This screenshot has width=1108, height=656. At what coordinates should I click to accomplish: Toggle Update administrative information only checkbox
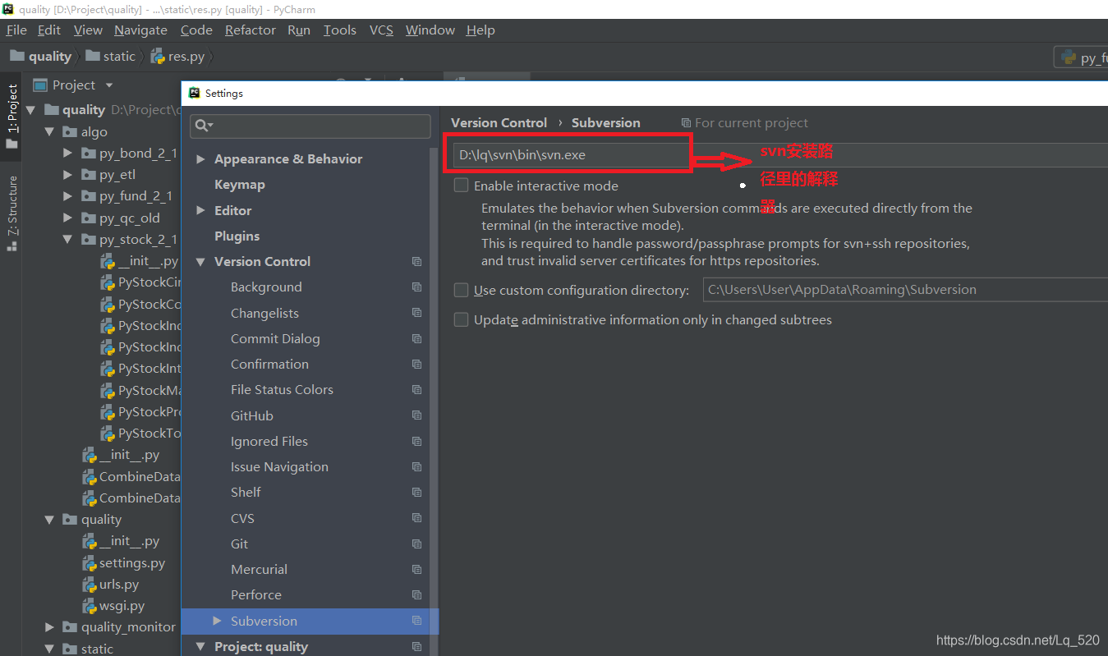click(x=462, y=319)
